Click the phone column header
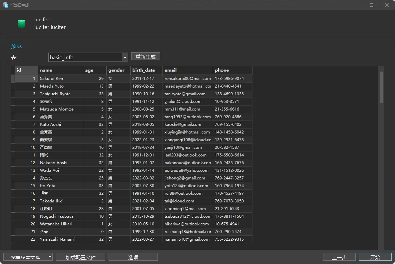The image size is (395, 264). pos(232,70)
